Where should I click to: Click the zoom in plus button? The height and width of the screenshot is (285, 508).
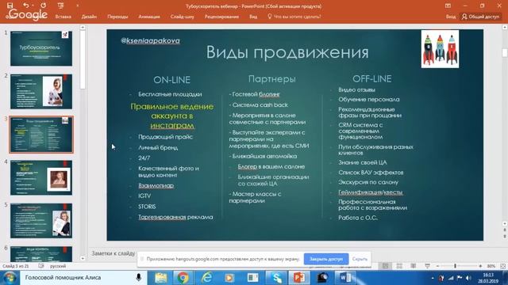coord(480,266)
